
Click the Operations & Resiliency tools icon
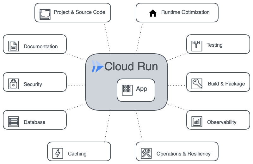(146, 153)
